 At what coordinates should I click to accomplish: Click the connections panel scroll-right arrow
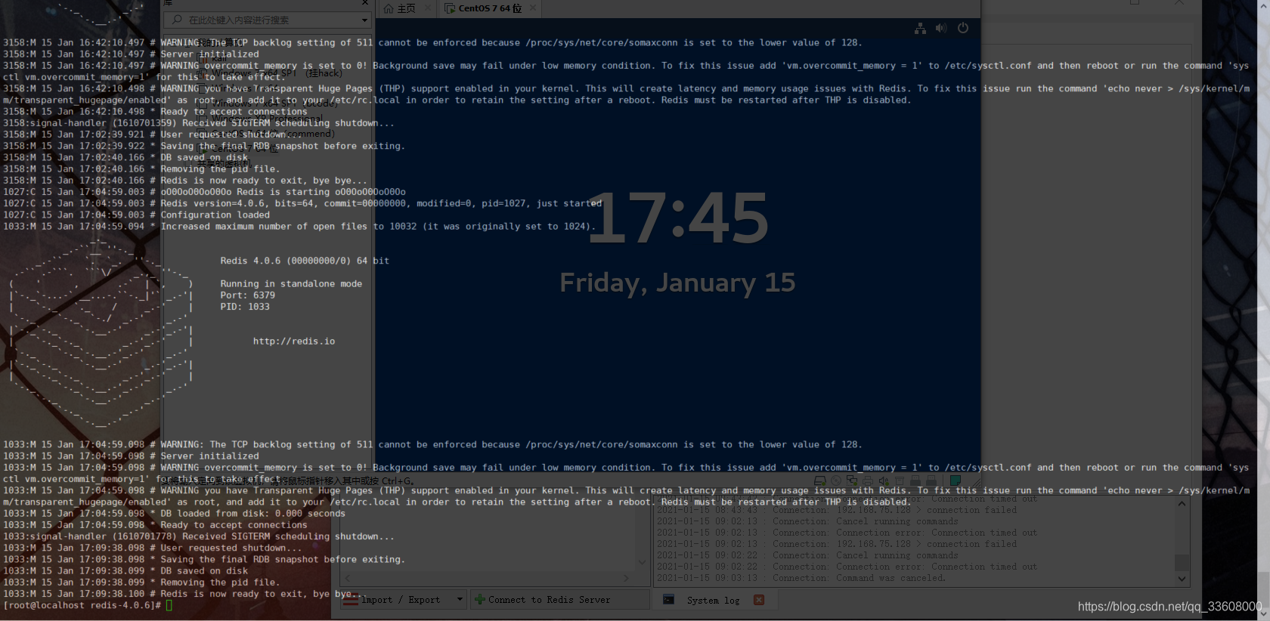pos(626,578)
